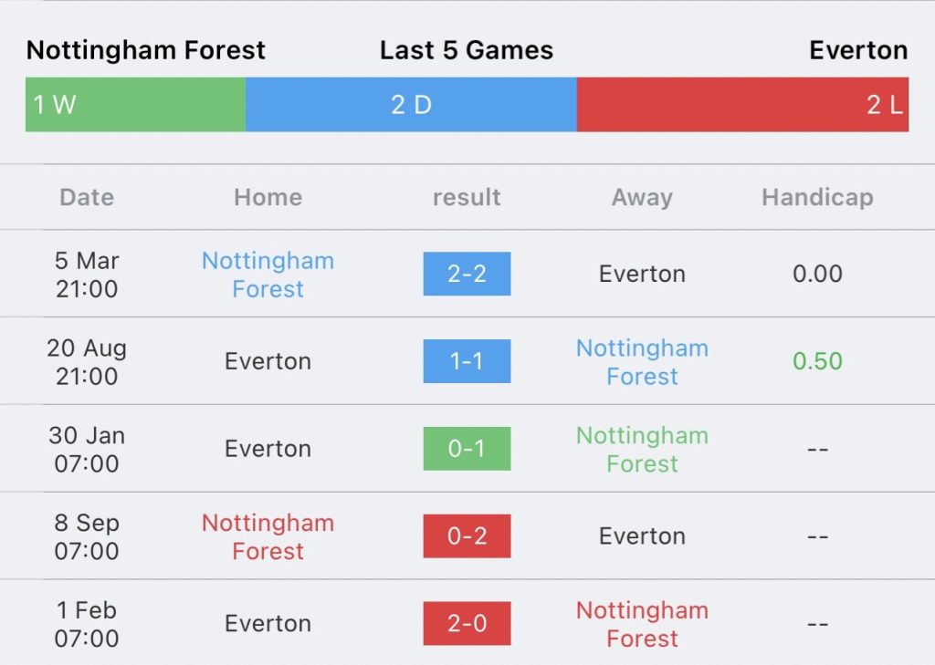
Task: Open the Everton title heading
Action: pyautogui.click(x=858, y=50)
